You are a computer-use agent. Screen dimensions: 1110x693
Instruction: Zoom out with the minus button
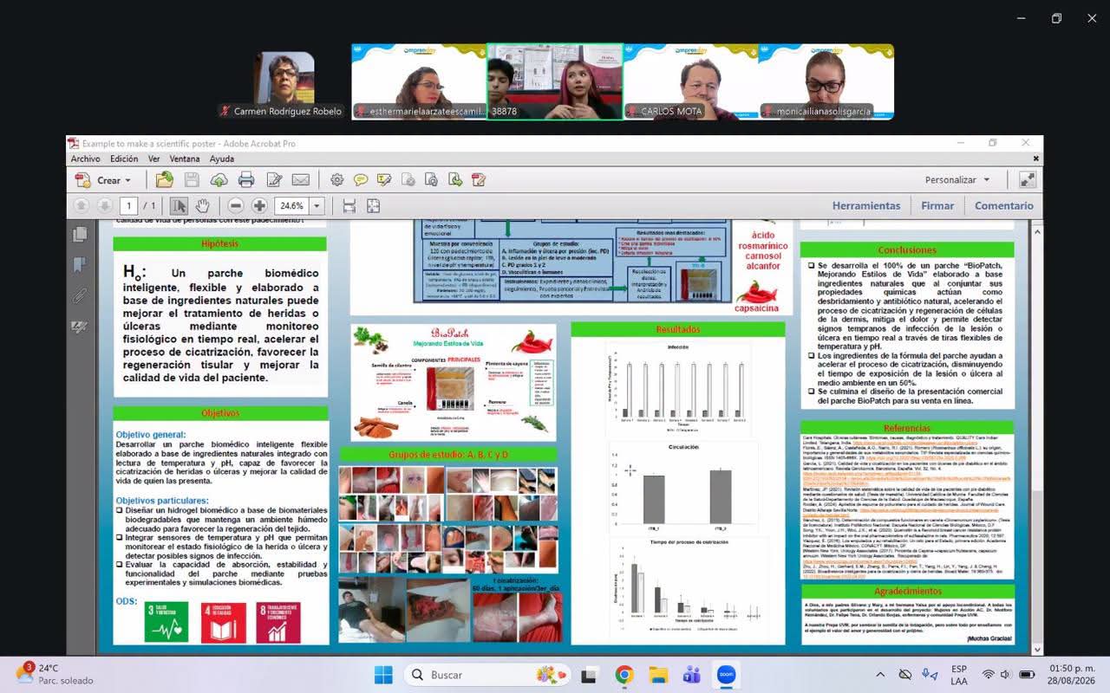click(236, 205)
